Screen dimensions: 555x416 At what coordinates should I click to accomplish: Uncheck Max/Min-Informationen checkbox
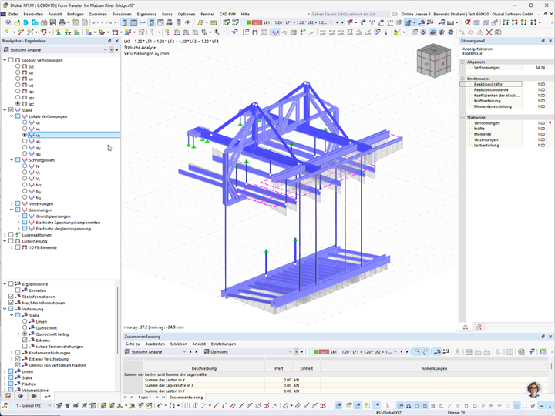click(x=12, y=303)
